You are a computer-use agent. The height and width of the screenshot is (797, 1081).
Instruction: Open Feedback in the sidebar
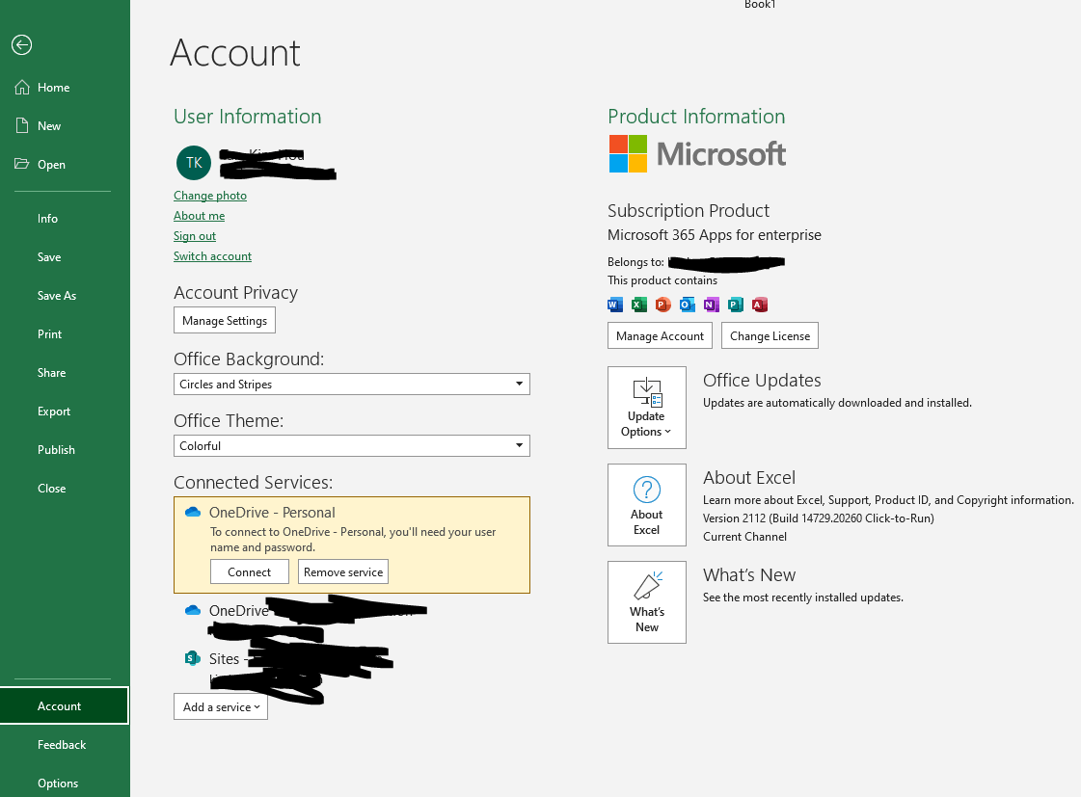[62, 745]
